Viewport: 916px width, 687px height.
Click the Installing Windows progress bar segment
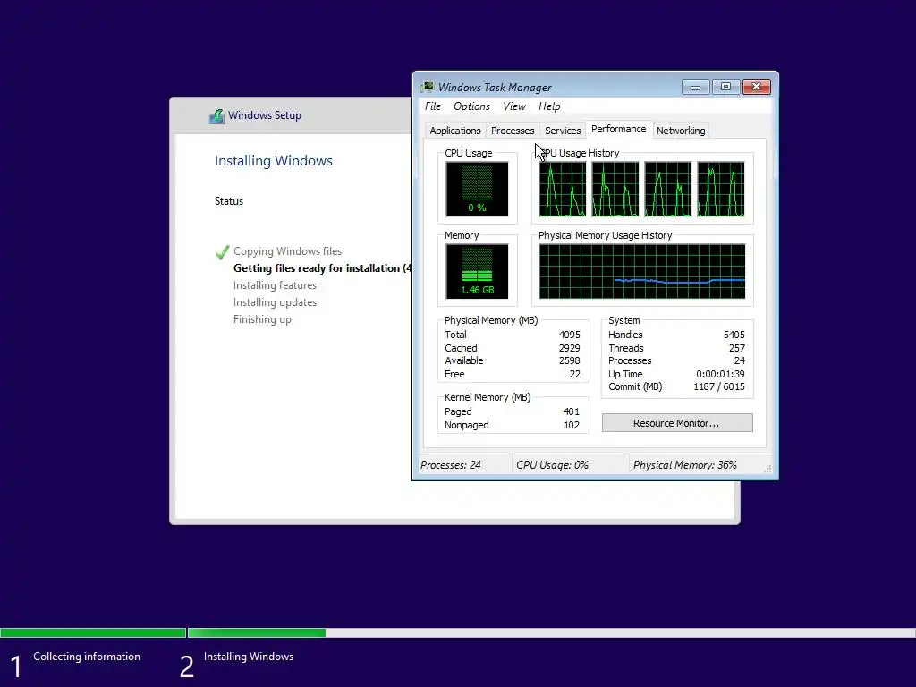(551, 632)
